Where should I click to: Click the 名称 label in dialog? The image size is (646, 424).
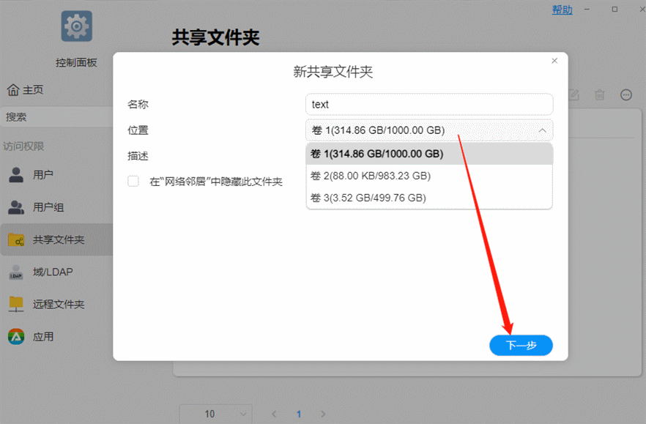pyautogui.click(x=138, y=104)
